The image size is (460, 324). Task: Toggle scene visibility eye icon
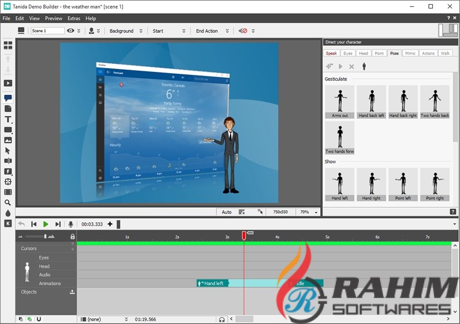coord(70,31)
